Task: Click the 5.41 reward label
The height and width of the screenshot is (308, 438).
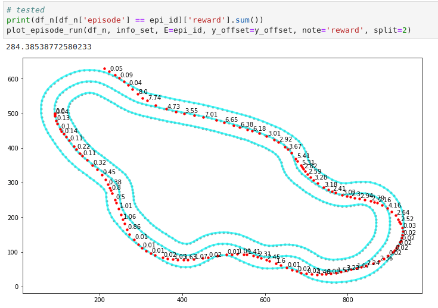Action: pyautogui.click(x=303, y=156)
